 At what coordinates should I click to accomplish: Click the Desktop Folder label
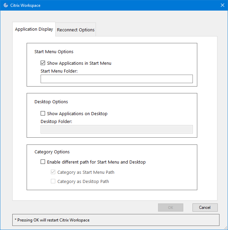coord(56,121)
